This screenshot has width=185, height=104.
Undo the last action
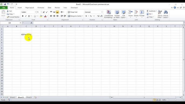click(8, 4)
